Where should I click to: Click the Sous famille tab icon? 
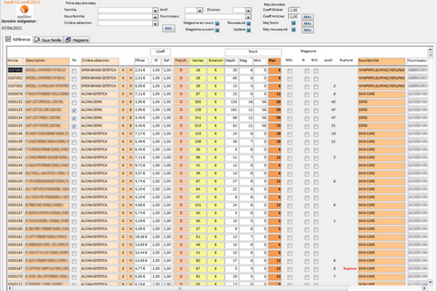click(x=38, y=40)
